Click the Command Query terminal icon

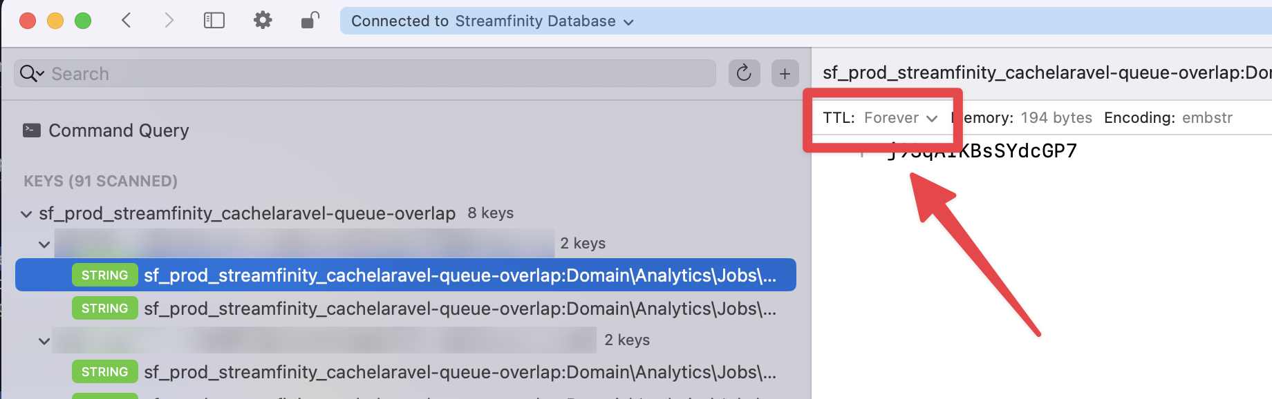tap(32, 130)
